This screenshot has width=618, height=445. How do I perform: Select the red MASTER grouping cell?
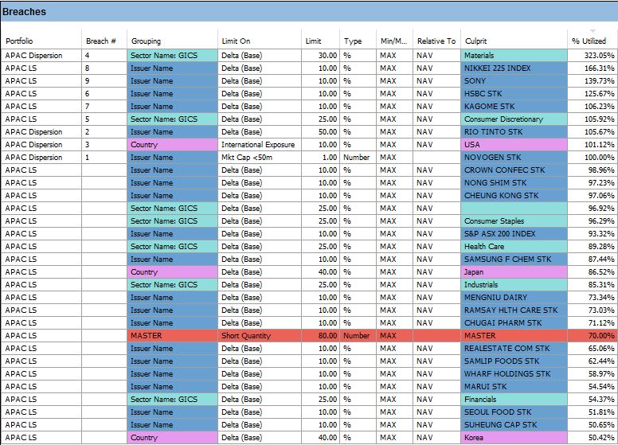pyautogui.click(x=172, y=336)
